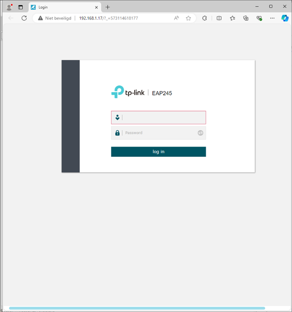Toggle split screen view
The width and height of the screenshot is (292, 312).
point(219,18)
